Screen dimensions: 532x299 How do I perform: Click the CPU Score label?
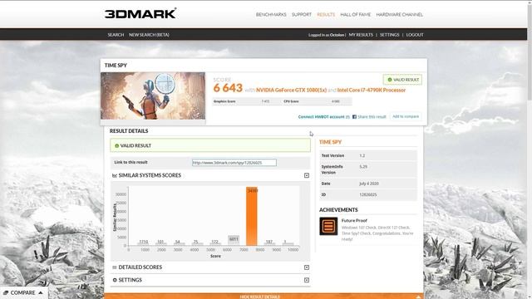coord(291,101)
